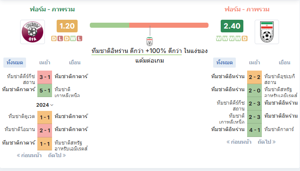Expand the 2024 year dropdown
The height and width of the screenshot is (171, 300).
(45, 105)
